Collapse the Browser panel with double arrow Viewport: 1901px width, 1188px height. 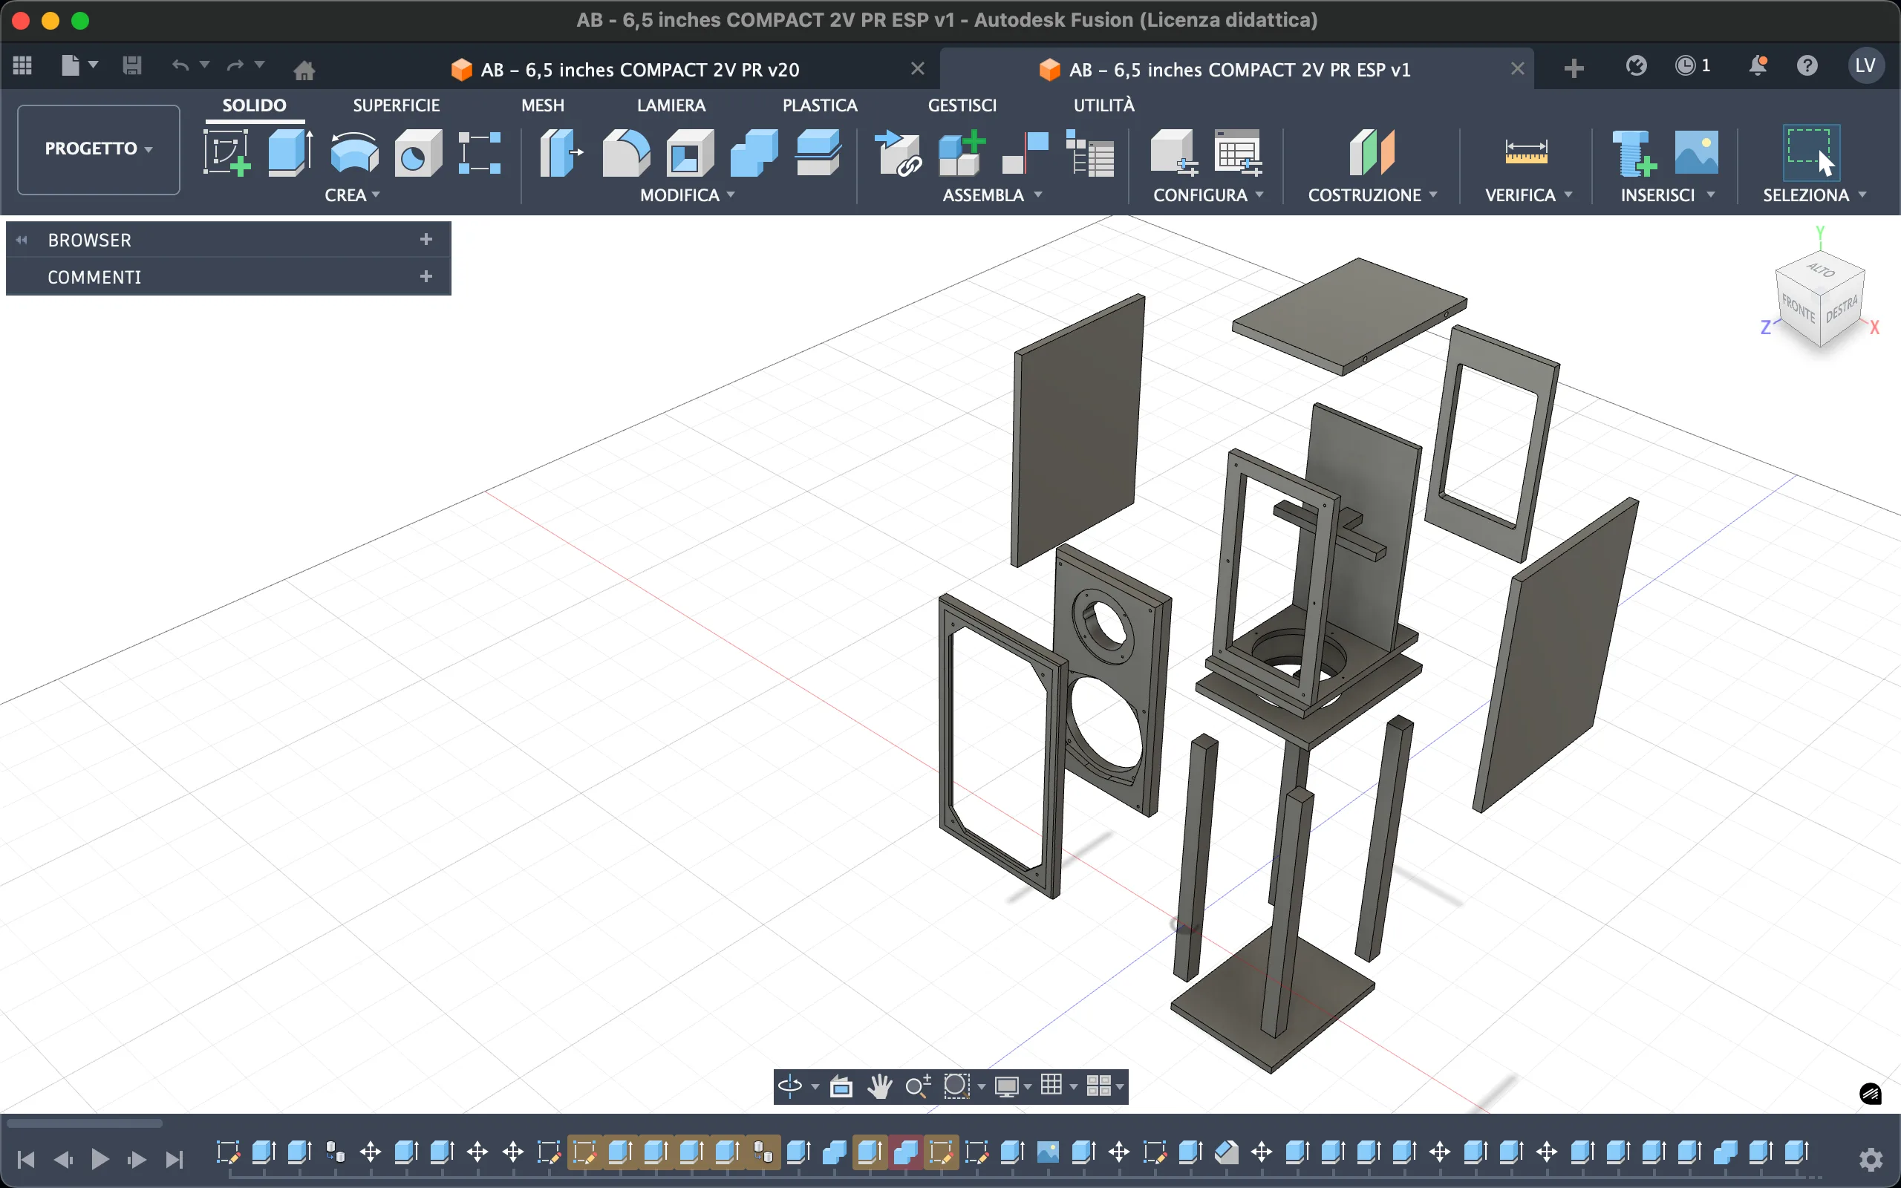22,240
